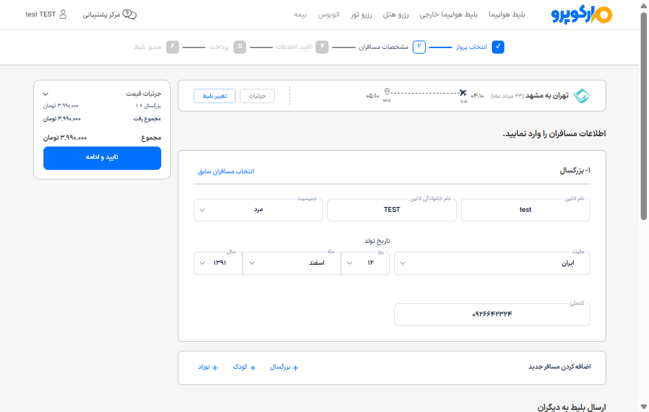
Task: Select اتوبوس in the top navigation
Action: pyautogui.click(x=329, y=14)
